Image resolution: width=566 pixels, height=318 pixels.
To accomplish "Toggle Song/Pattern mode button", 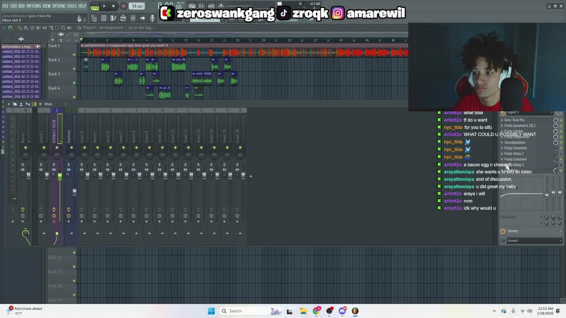I will click(95, 6).
